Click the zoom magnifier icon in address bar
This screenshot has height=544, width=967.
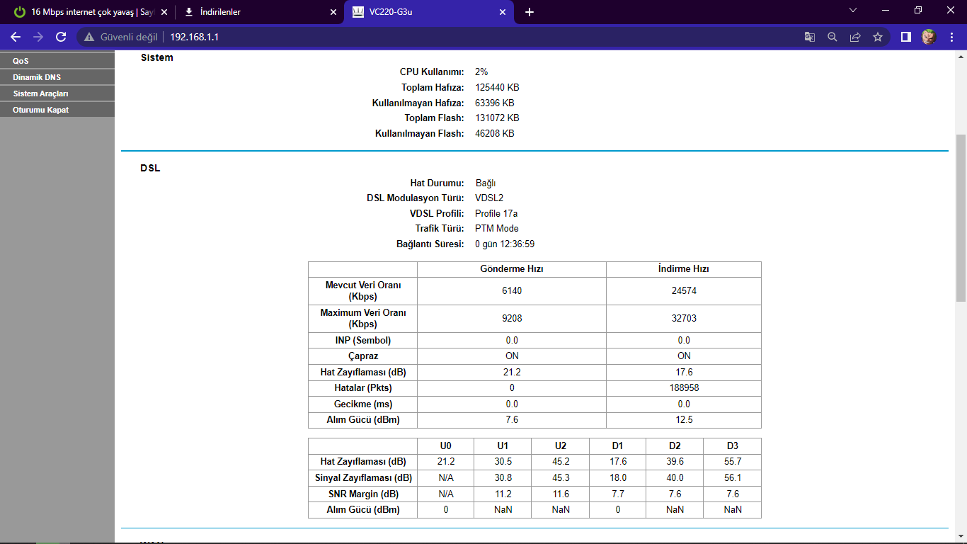click(832, 37)
